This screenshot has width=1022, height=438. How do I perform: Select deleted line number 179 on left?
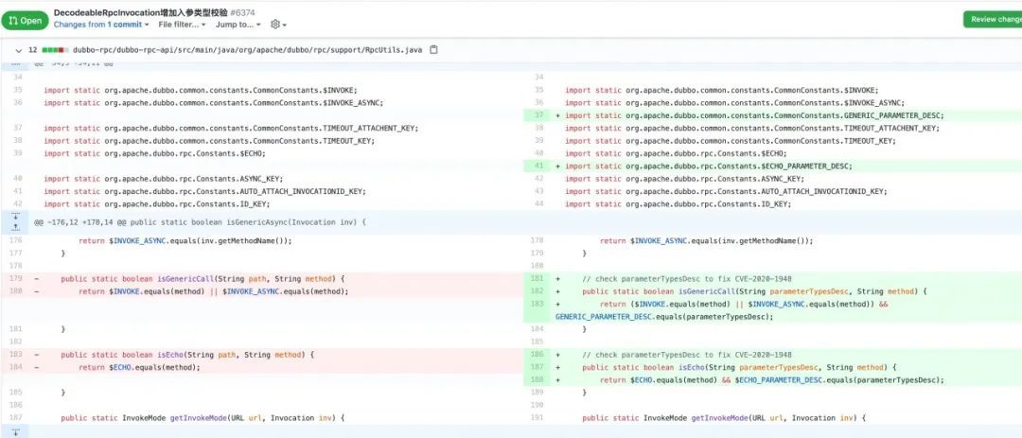15,278
